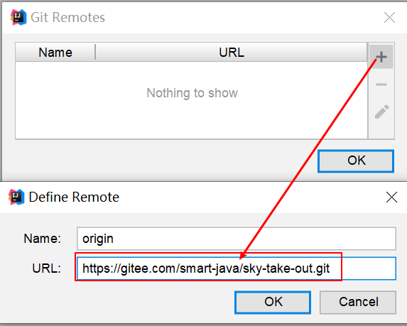Focus the Name field containing origin
407x326 pixels.
[237, 239]
